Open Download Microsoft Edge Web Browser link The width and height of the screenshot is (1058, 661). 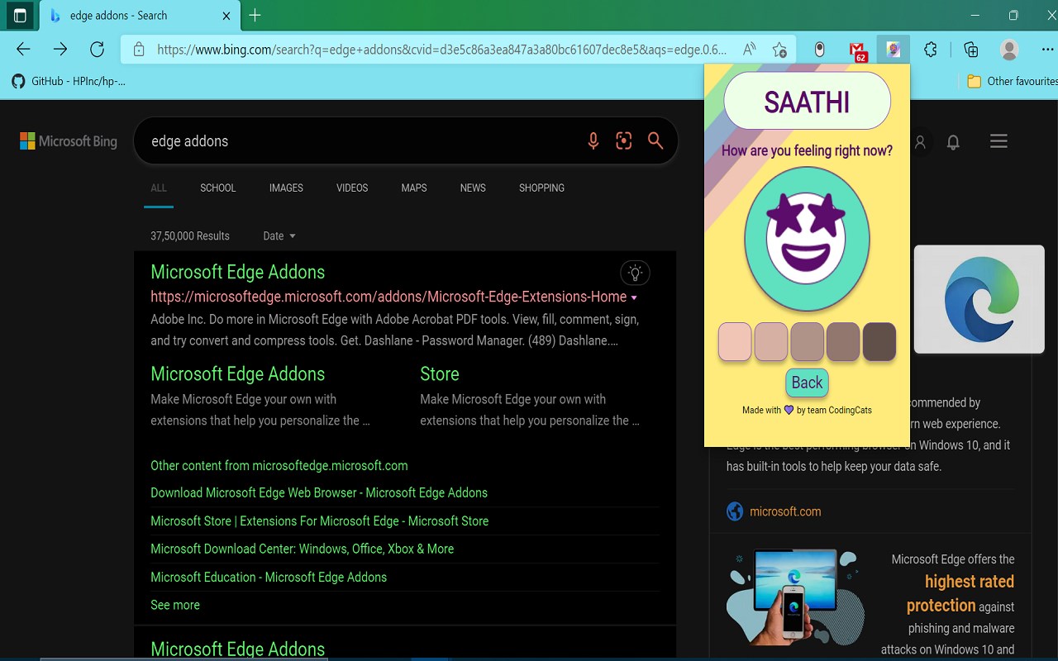click(319, 492)
